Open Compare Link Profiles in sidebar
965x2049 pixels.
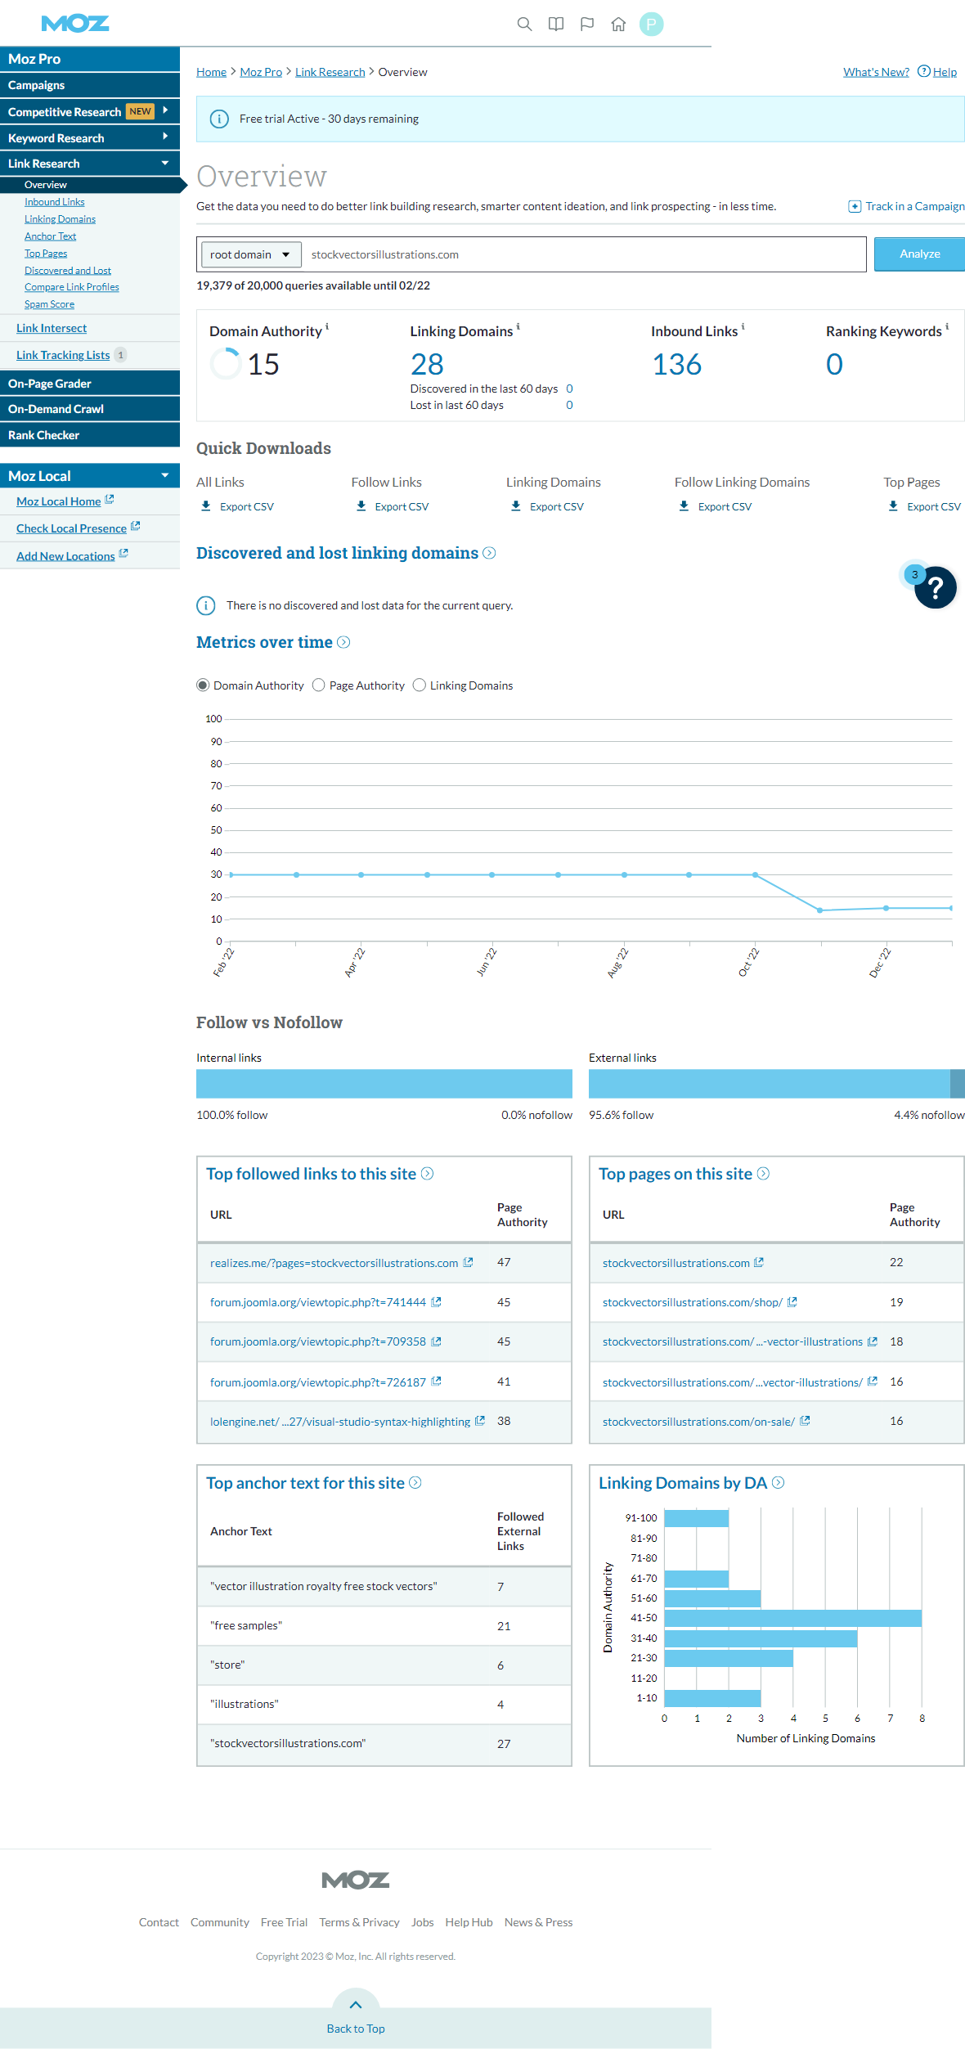point(72,287)
